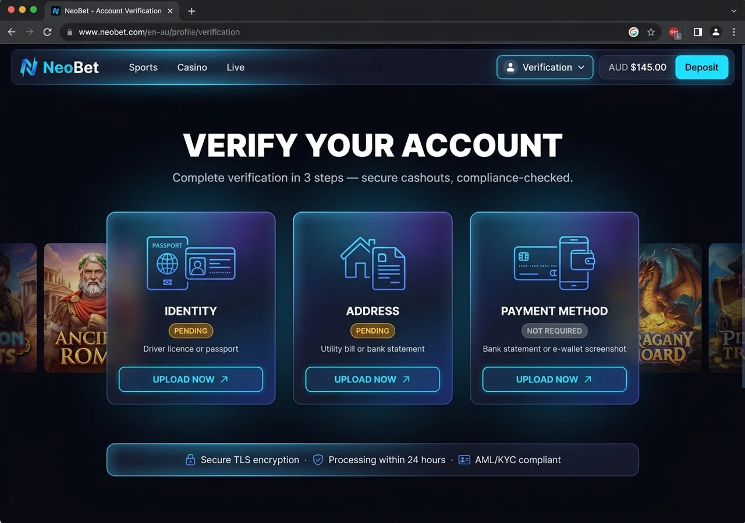This screenshot has height=523, width=745.
Task: Click the passport and ID card icon
Action: [x=191, y=263]
